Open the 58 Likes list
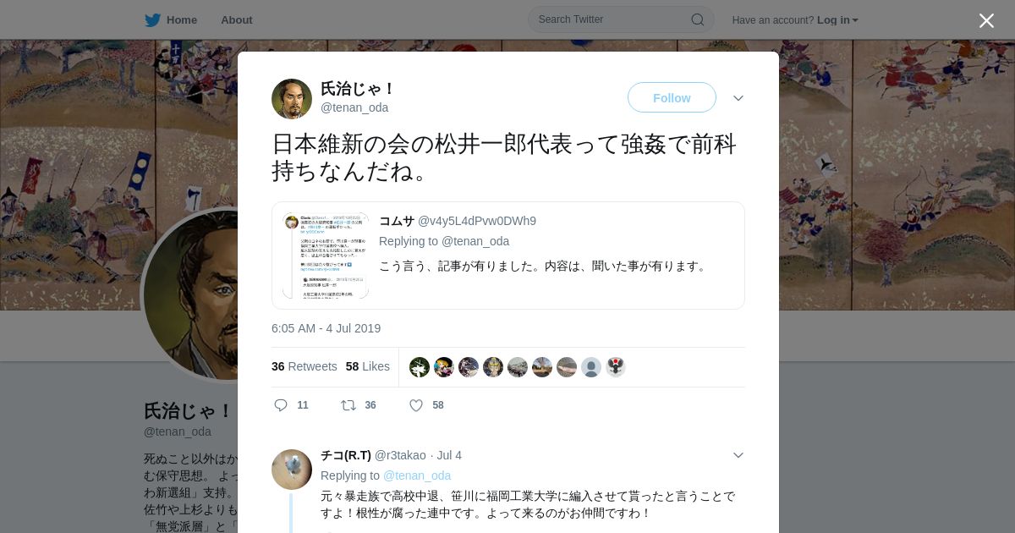 [x=368, y=366]
